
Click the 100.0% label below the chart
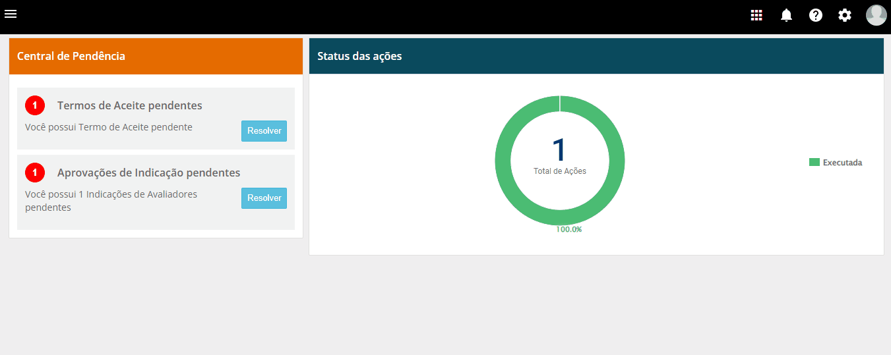click(568, 230)
